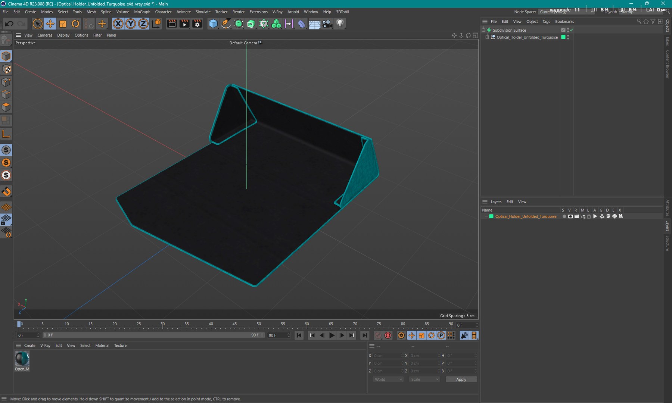Go to start of animation

[x=299, y=335]
